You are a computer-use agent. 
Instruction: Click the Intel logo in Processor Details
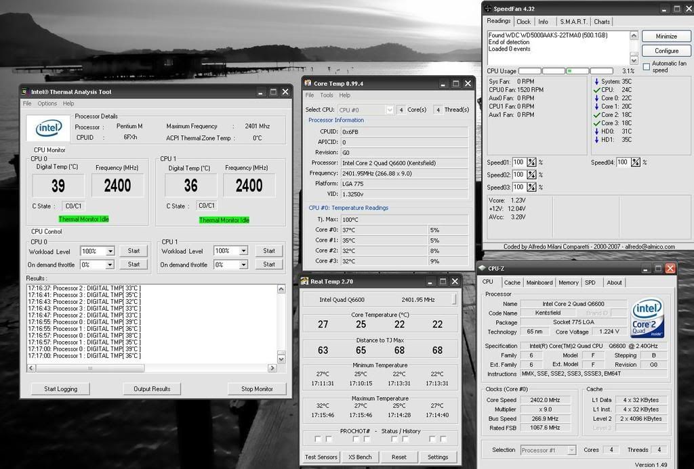click(x=48, y=128)
